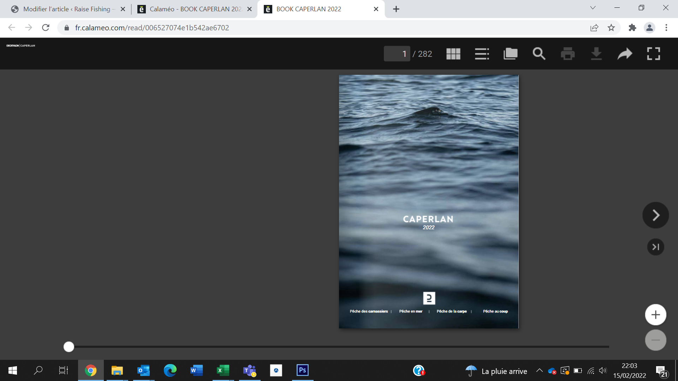The width and height of the screenshot is (678, 381).
Task: Open the volume speaker icon
Action: point(603,370)
